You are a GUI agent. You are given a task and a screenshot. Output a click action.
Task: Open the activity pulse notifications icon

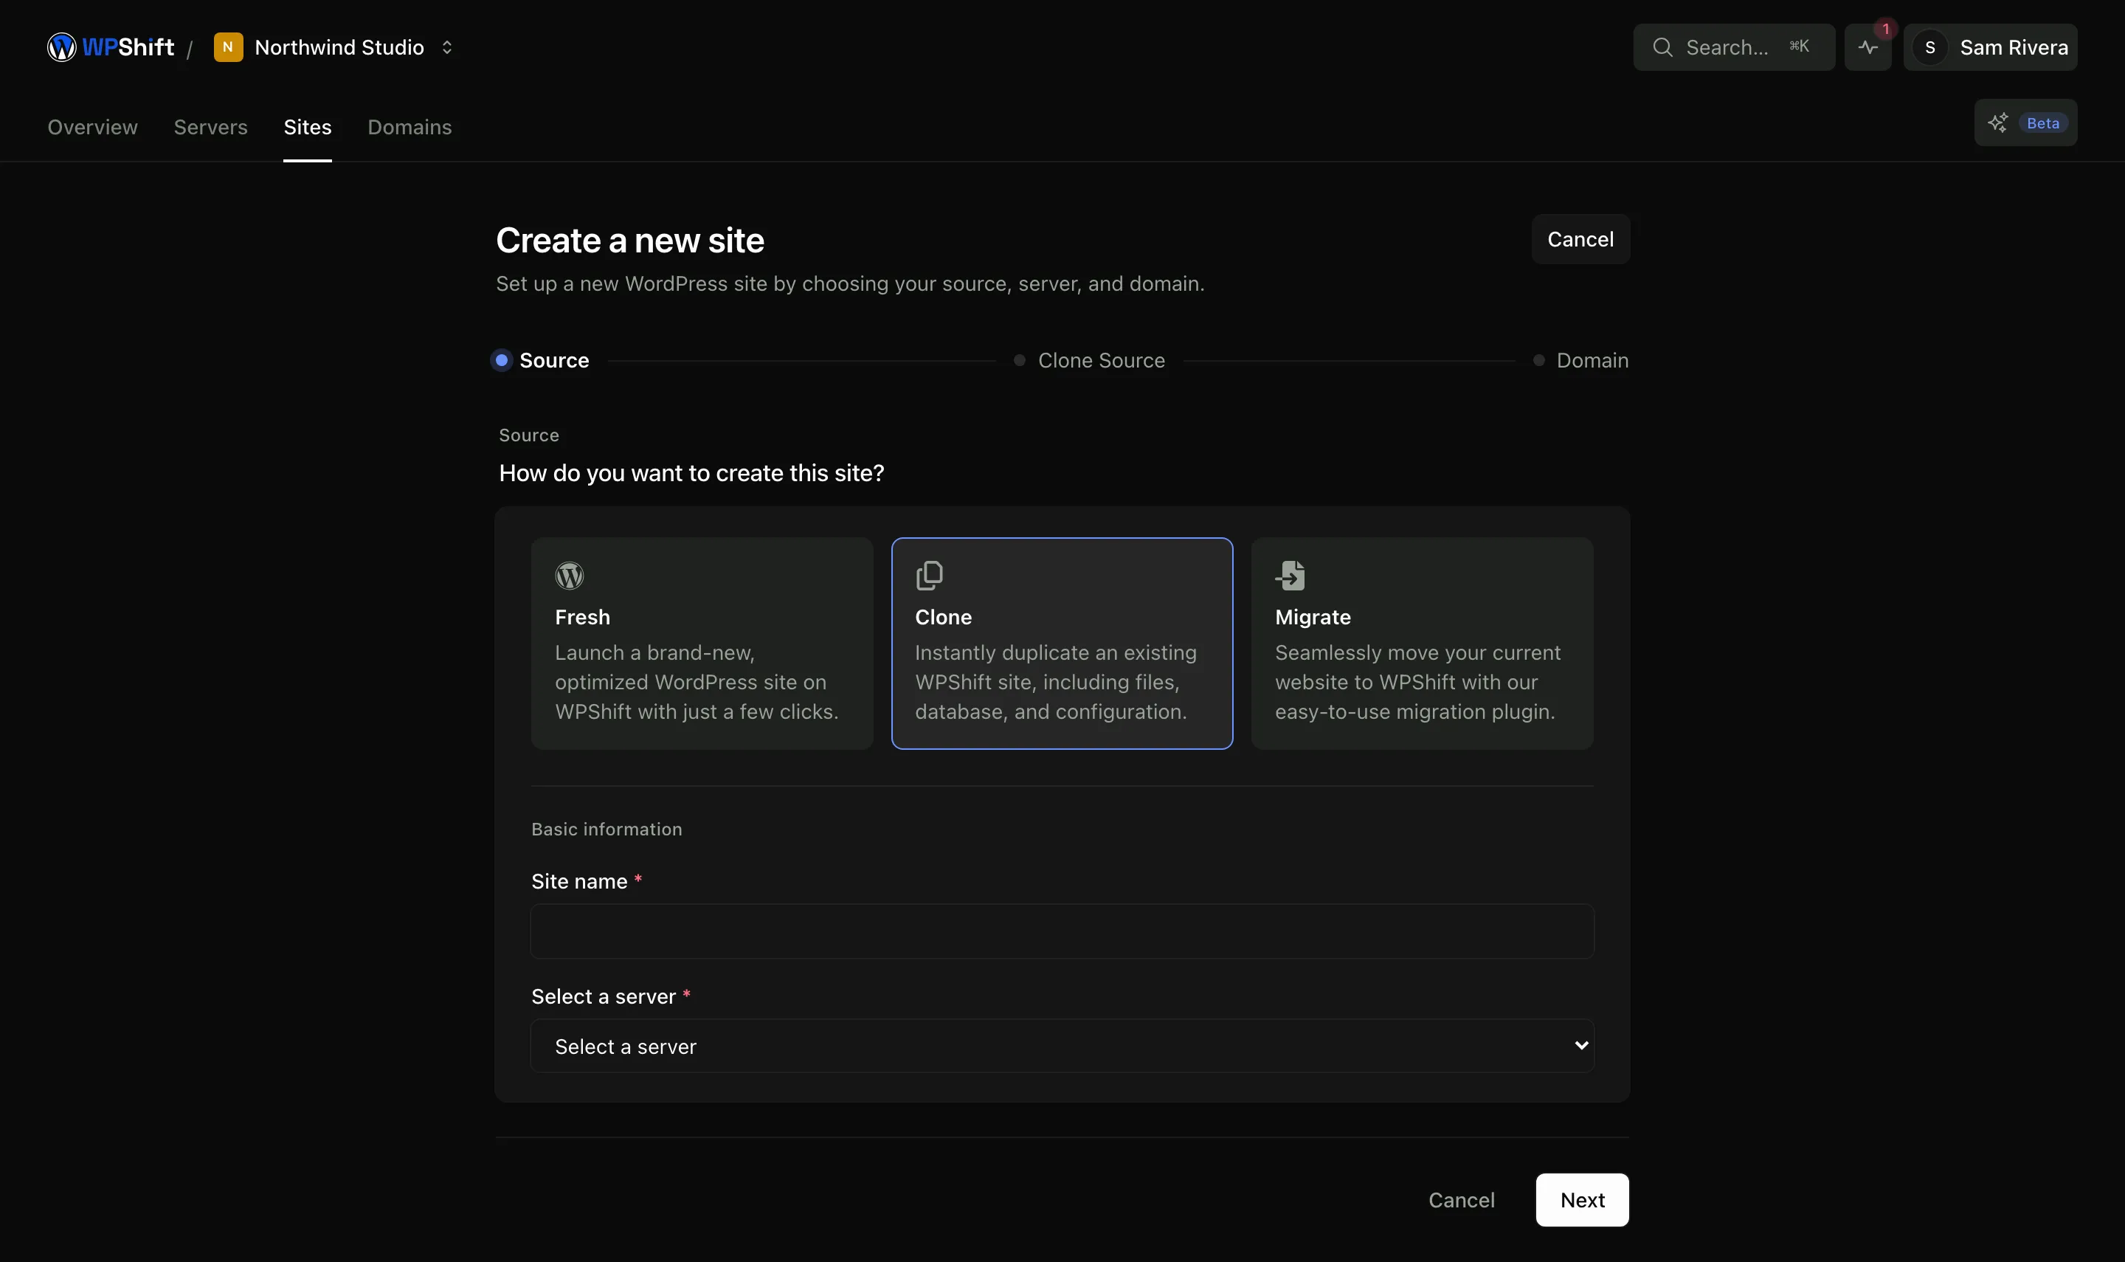1867,46
